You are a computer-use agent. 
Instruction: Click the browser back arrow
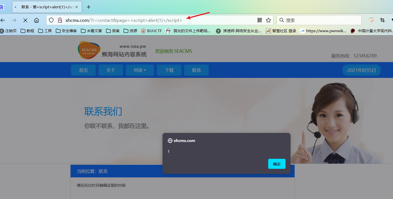3,20
